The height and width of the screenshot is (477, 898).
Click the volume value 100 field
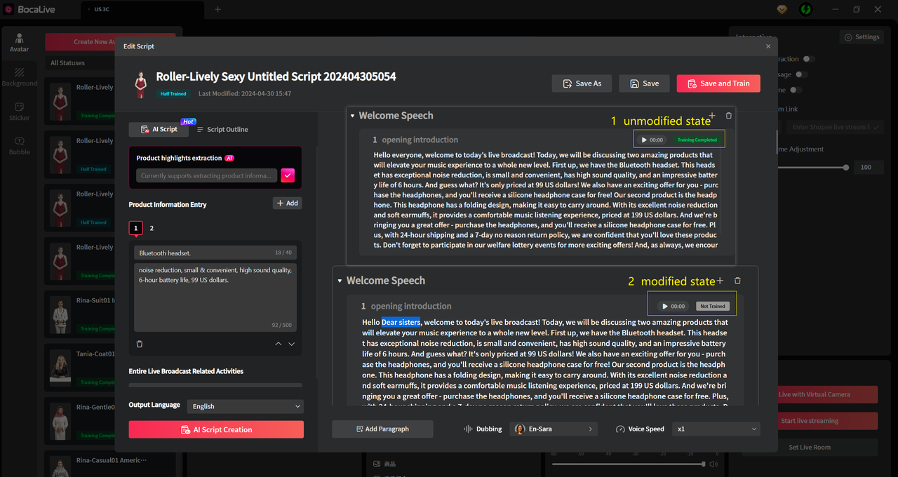(x=869, y=167)
